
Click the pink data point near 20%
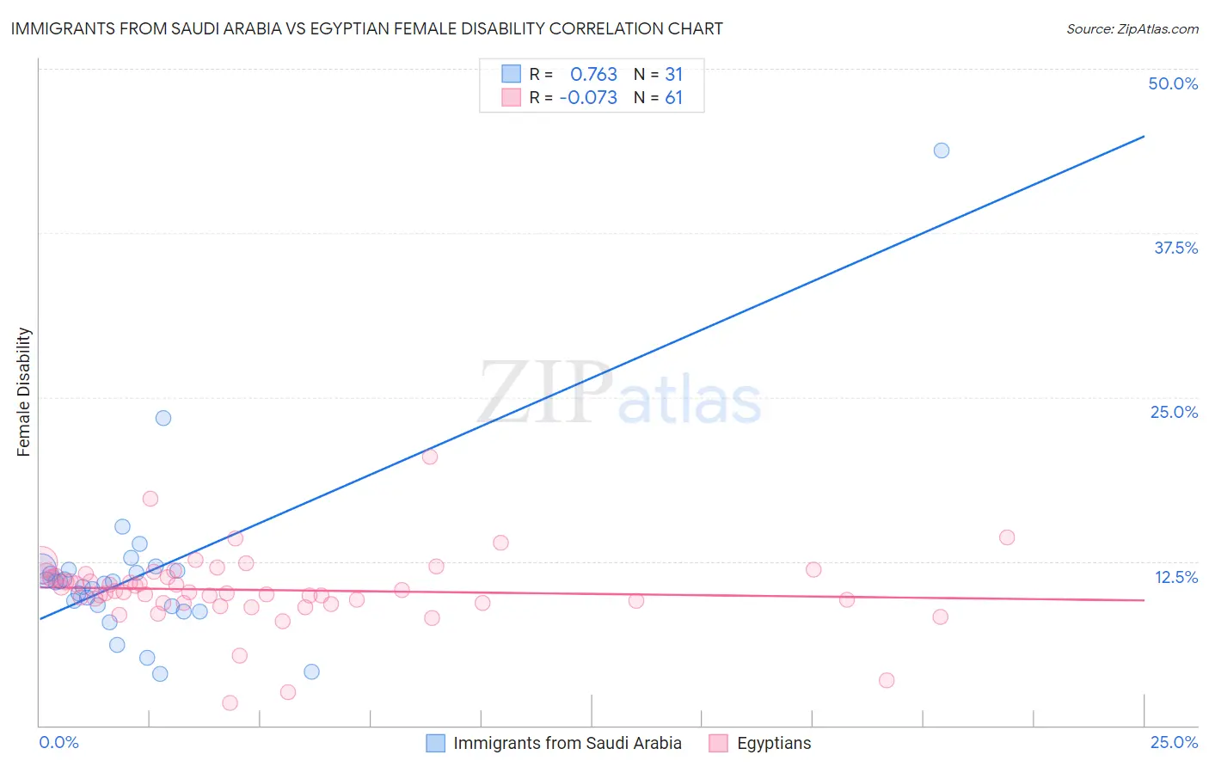pos(430,457)
